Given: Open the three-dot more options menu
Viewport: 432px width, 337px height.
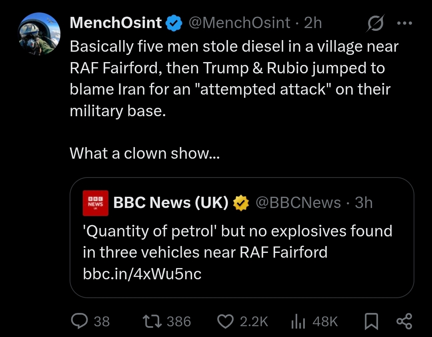Looking at the screenshot, I should (404, 23).
